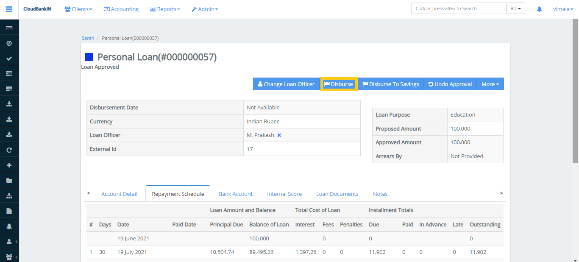Open the More actions dropdown
This screenshot has width=579, height=262.
(x=490, y=84)
